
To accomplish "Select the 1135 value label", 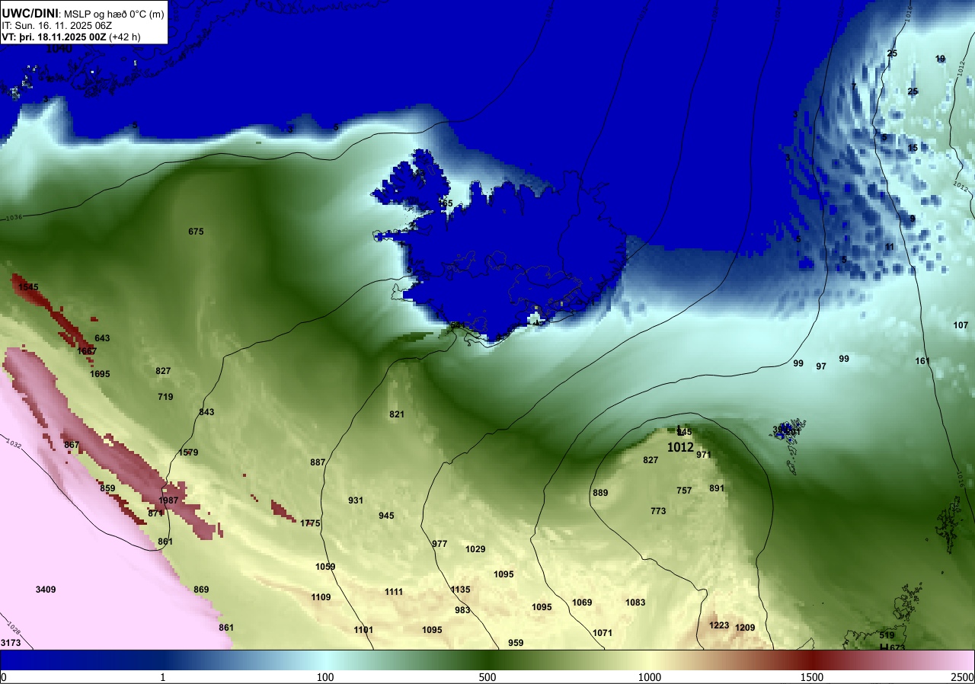I will tap(460, 590).
